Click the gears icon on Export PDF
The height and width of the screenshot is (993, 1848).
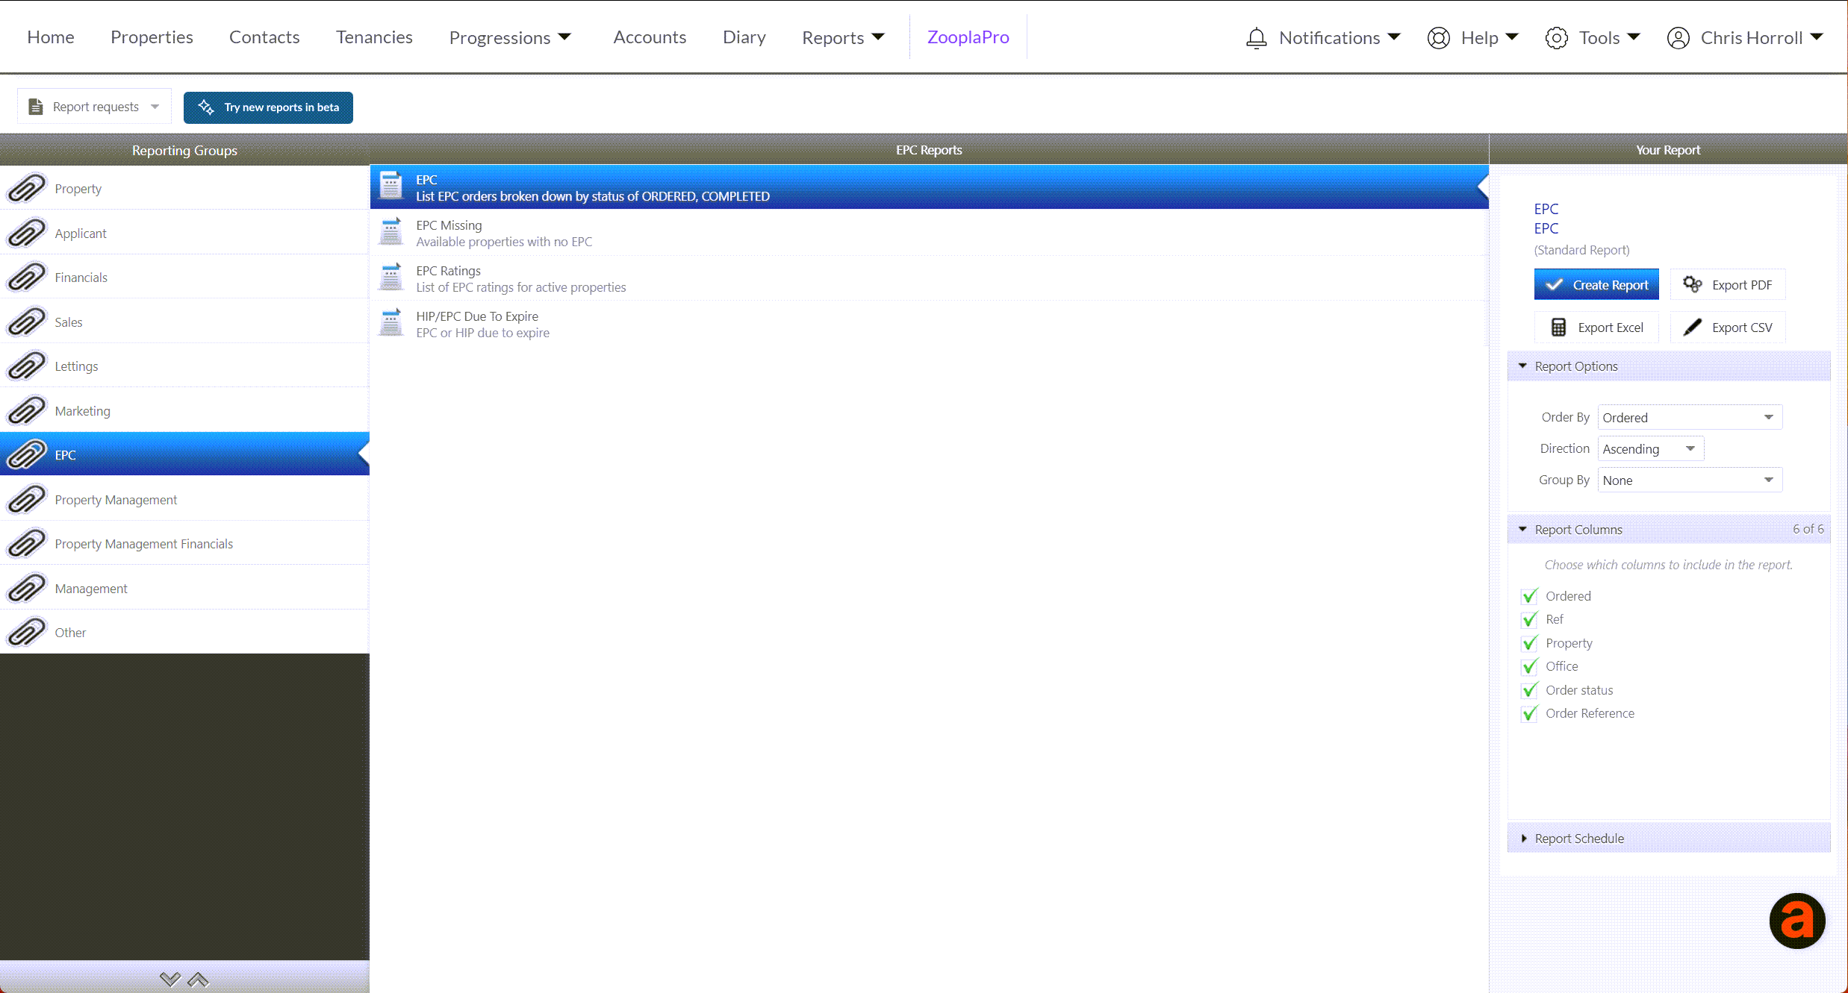(1692, 284)
